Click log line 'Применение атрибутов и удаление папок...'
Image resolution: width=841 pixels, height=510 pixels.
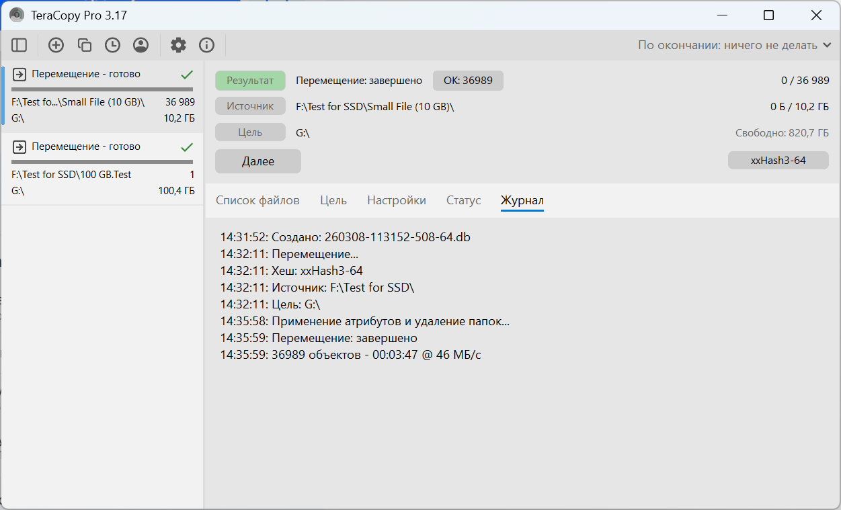pyautogui.click(x=365, y=321)
